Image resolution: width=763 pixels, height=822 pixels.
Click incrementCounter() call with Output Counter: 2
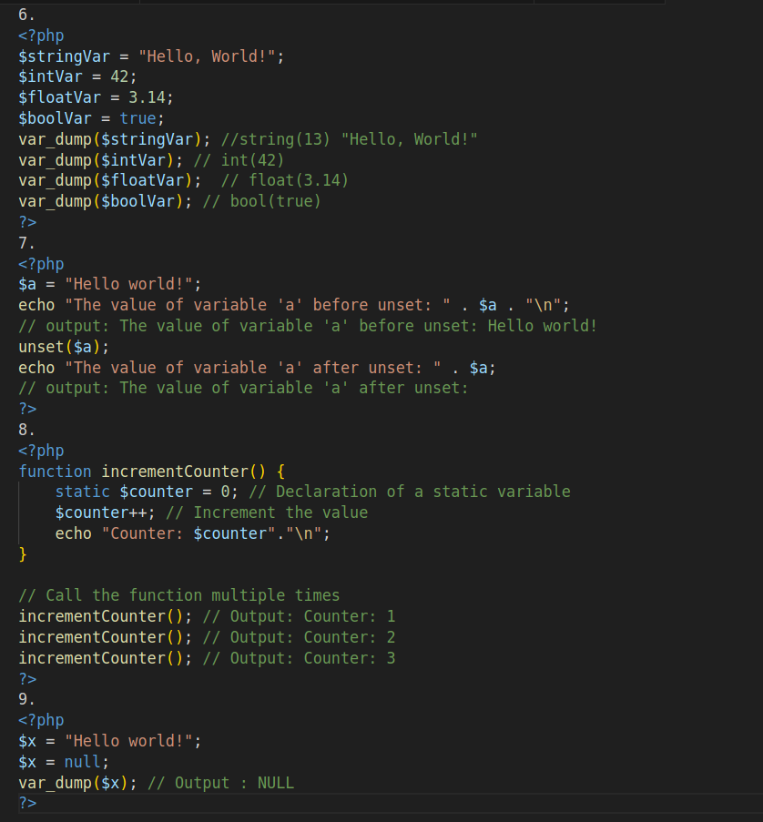pyautogui.click(x=105, y=637)
